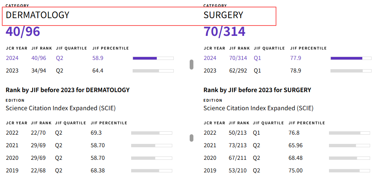Click the purple Q1 quartile for Surgery 2024
This screenshot has width=379, height=182.
coord(257,58)
